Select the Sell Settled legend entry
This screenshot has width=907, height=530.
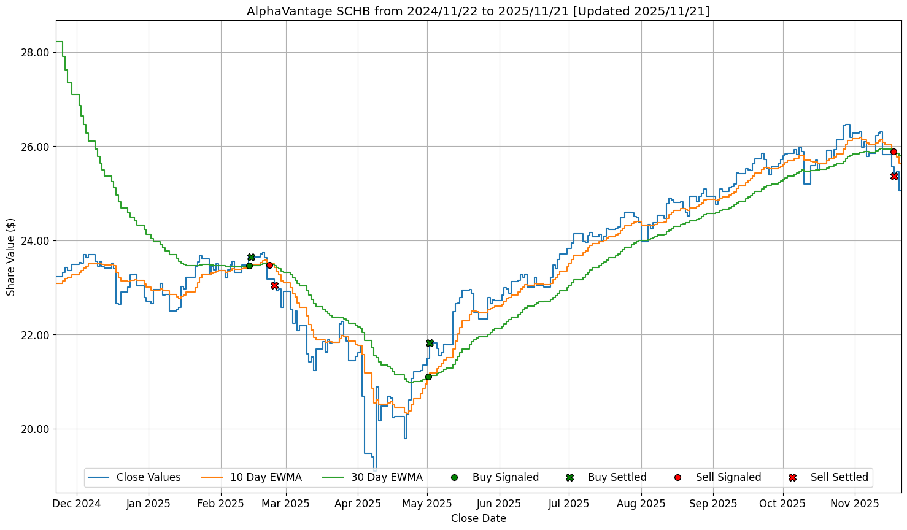pyautogui.click(x=839, y=477)
